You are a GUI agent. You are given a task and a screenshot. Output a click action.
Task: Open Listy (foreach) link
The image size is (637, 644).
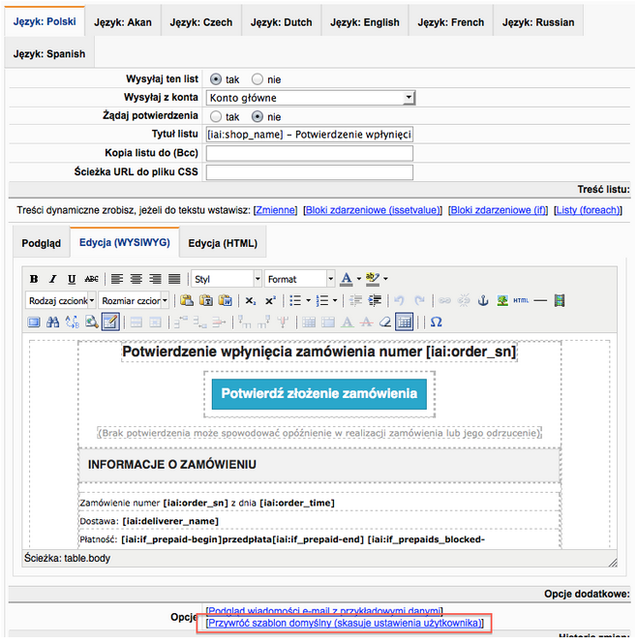click(589, 210)
